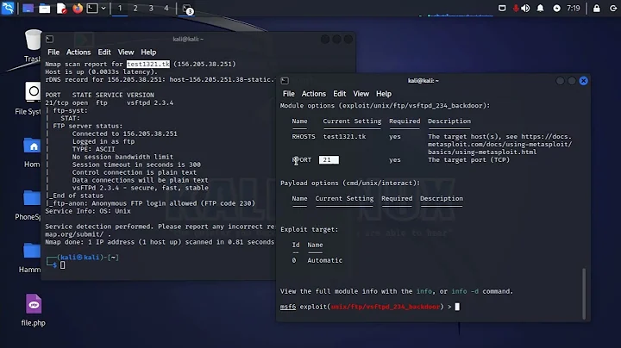
Task: Switch to workspace 3
Action: [x=151, y=8]
